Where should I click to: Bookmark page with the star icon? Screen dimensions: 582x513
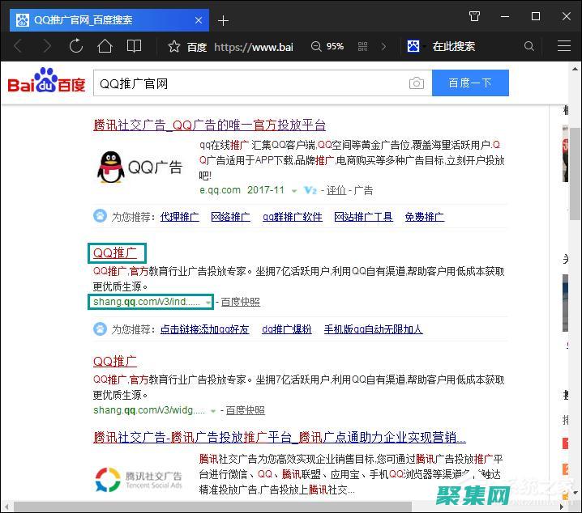tap(173, 47)
